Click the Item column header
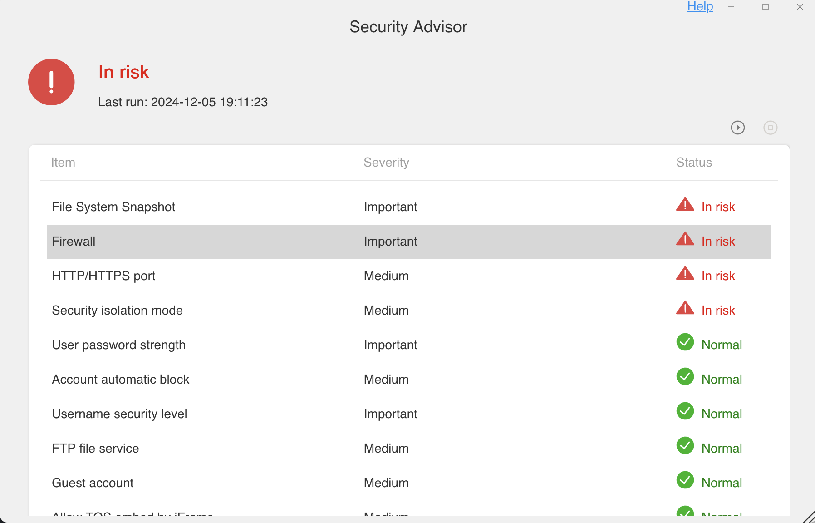The width and height of the screenshot is (815, 523). 63,162
